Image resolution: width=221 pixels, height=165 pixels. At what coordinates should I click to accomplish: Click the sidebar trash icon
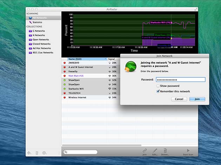[x=37, y=153]
